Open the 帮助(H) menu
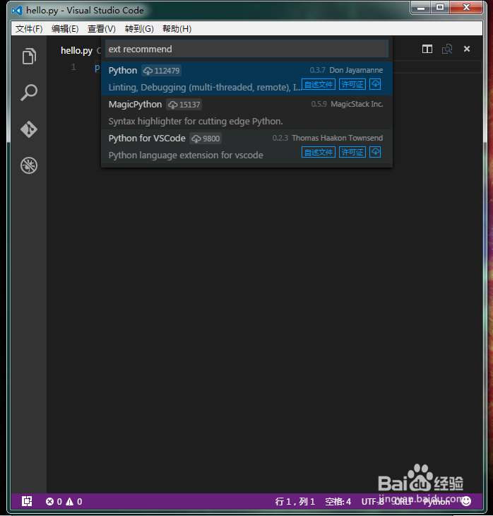Viewport: 493px width, 516px height. click(x=177, y=29)
